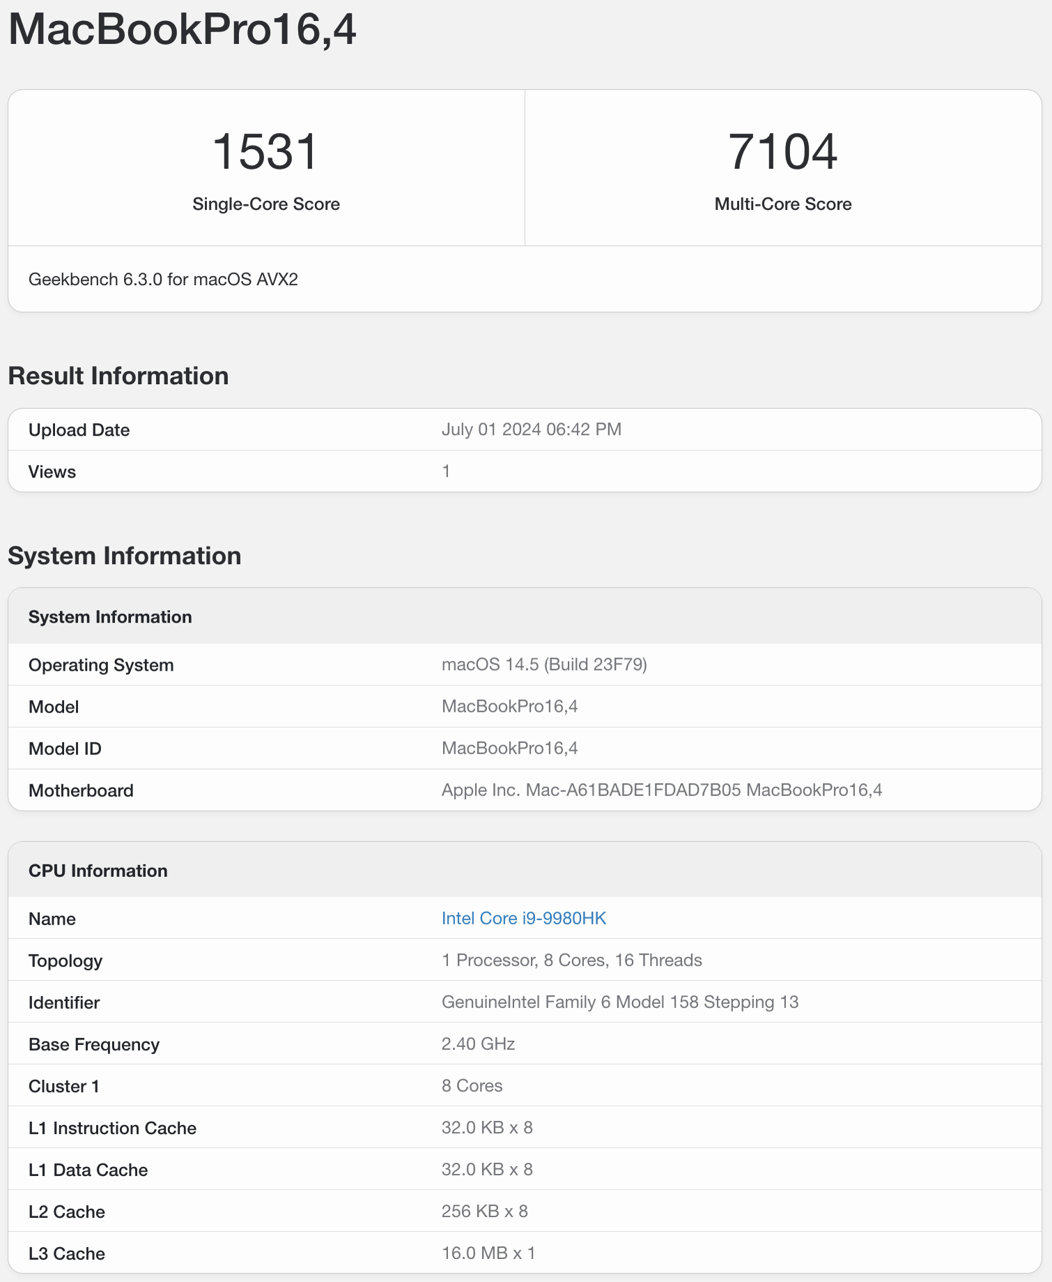The image size is (1052, 1282).
Task: Select the MacBookPro16,4 page title
Action: pyautogui.click(x=183, y=30)
